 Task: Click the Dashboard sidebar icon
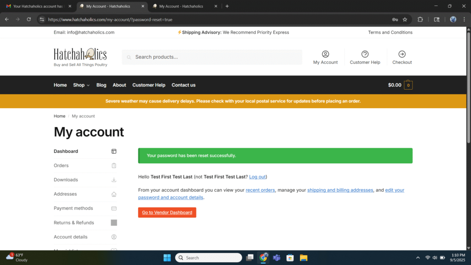tap(114, 151)
